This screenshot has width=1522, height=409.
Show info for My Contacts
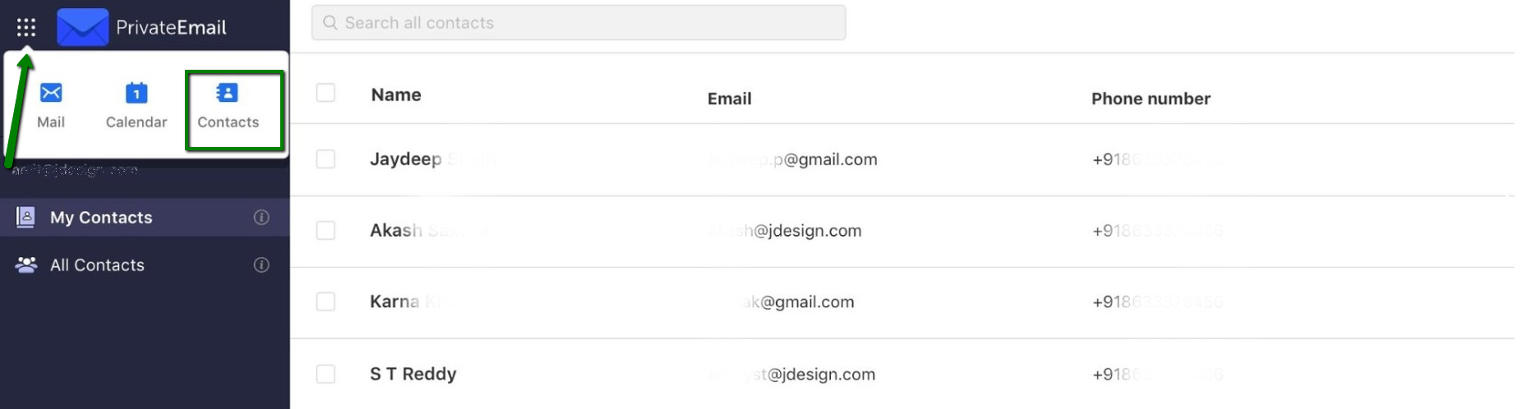pos(261,217)
